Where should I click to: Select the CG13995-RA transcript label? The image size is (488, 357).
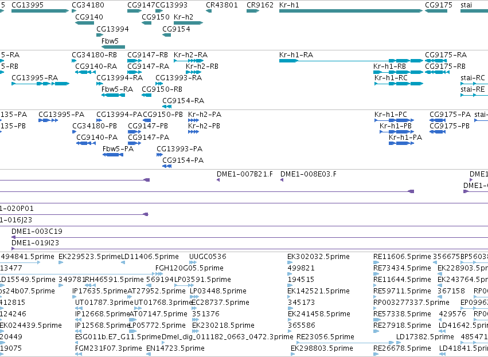[35, 78]
